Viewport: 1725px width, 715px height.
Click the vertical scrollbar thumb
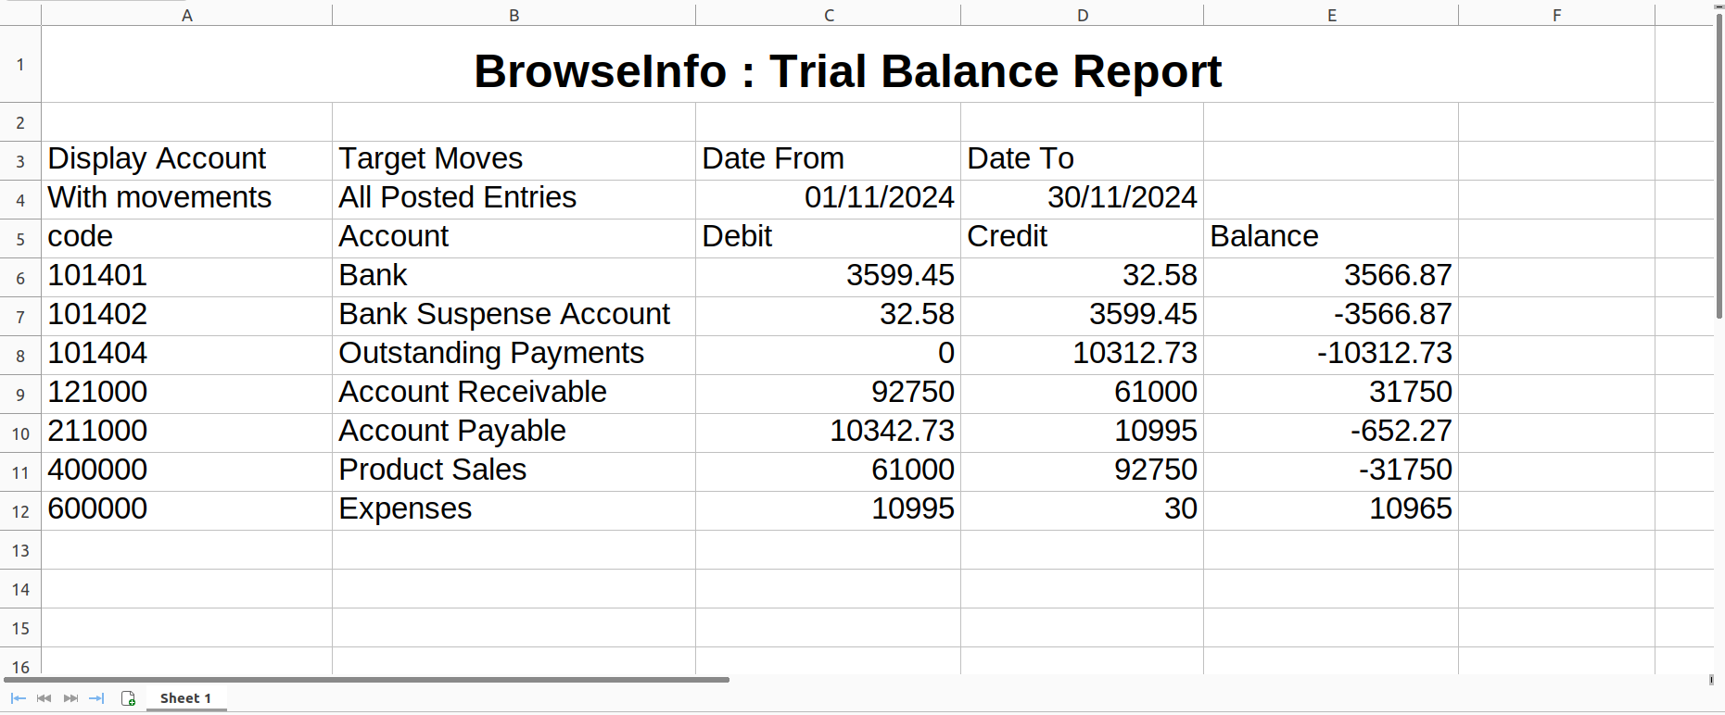click(1719, 167)
